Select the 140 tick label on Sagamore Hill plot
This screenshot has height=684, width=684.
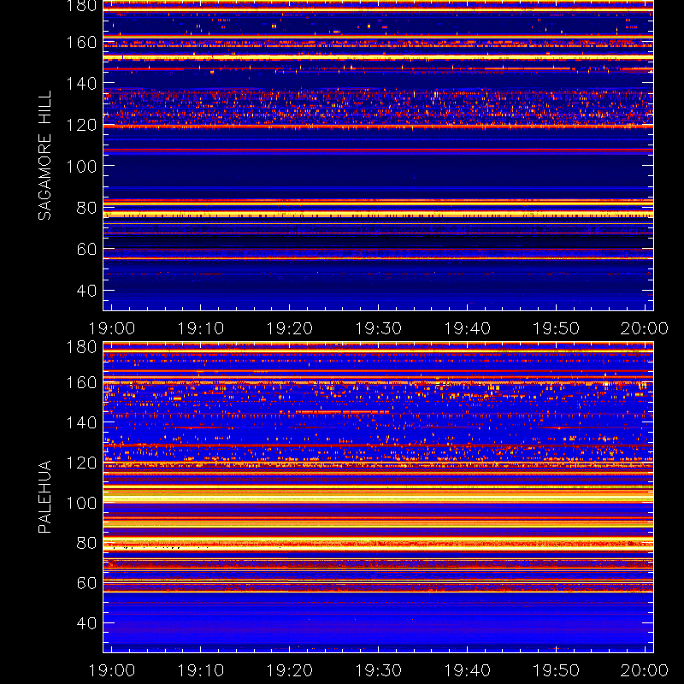[x=81, y=83]
